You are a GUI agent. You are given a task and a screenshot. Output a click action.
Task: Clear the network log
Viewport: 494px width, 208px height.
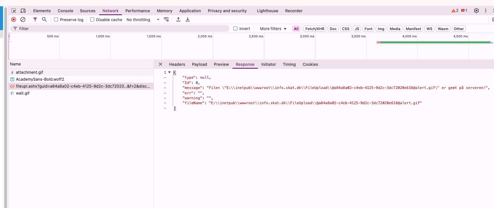(x=23, y=20)
